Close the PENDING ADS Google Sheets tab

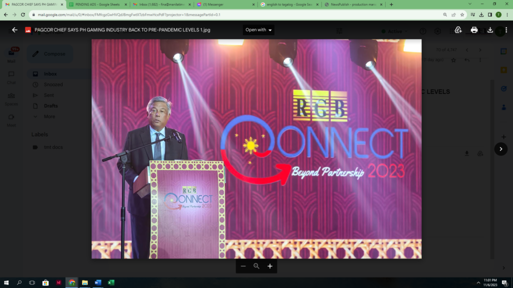click(126, 4)
